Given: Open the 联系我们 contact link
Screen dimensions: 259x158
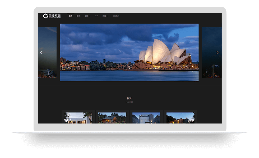Looking at the screenshot, I should click(x=116, y=16).
